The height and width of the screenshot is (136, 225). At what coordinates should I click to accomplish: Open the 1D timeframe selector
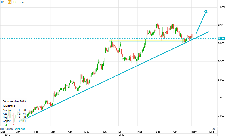click(3, 2)
